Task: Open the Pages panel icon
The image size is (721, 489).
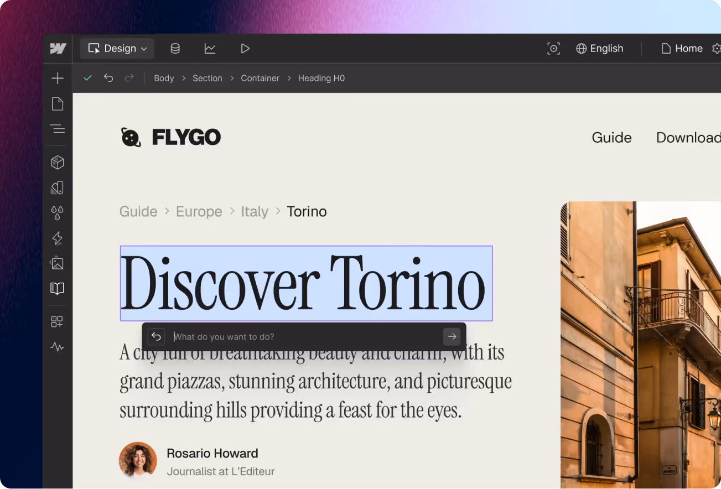Action: 58,104
